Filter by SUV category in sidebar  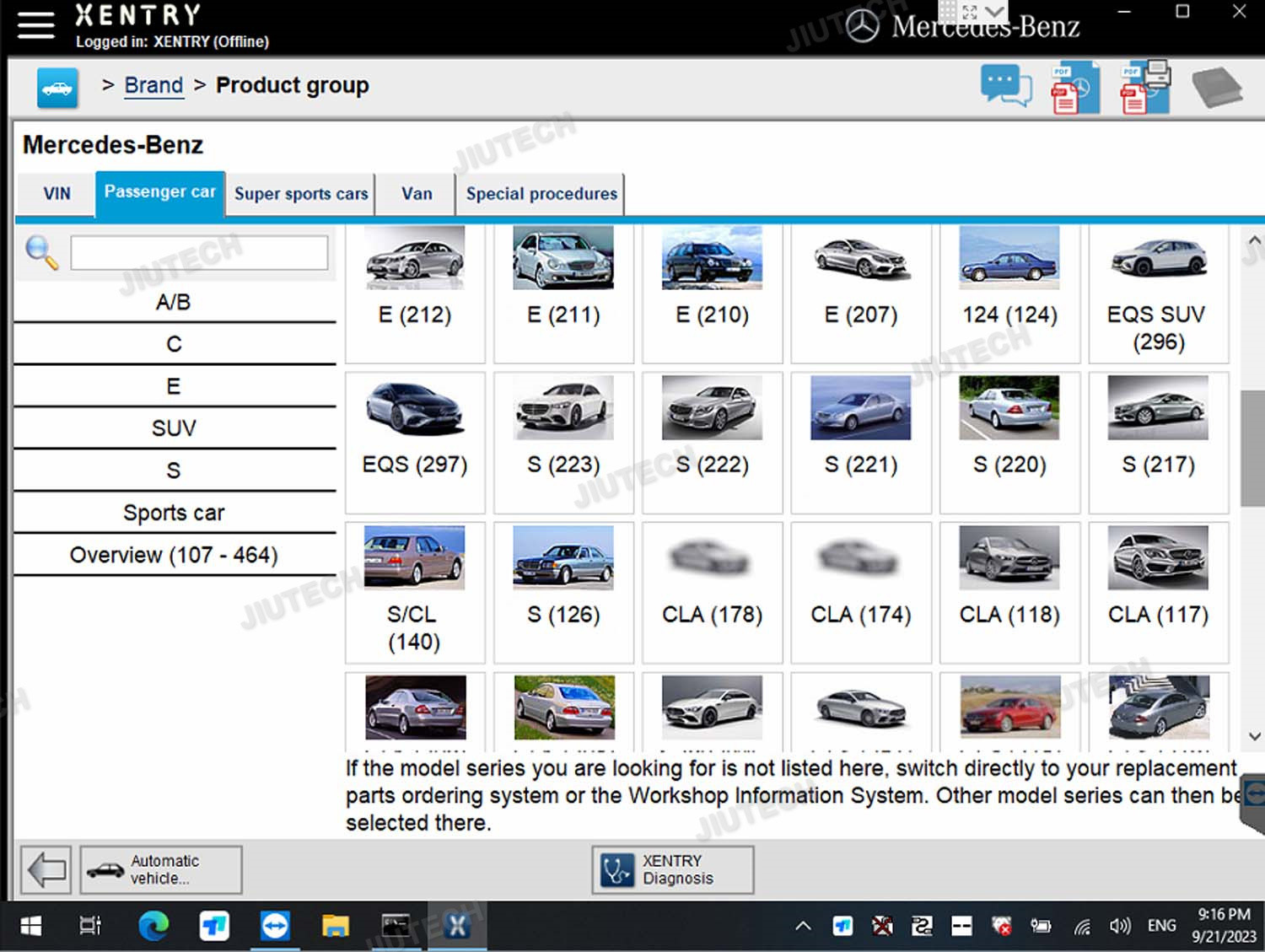click(174, 428)
